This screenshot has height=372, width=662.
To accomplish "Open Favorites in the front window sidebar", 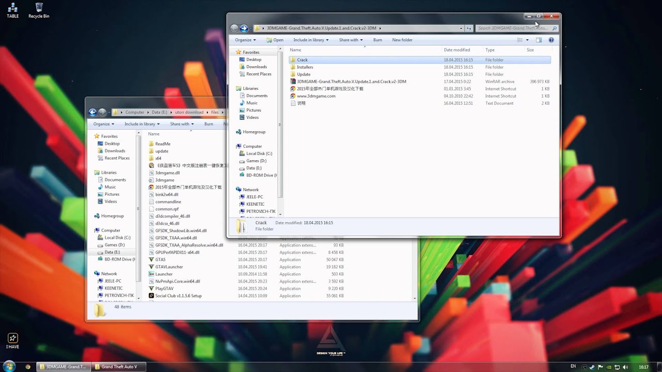I will (x=251, y=52).
